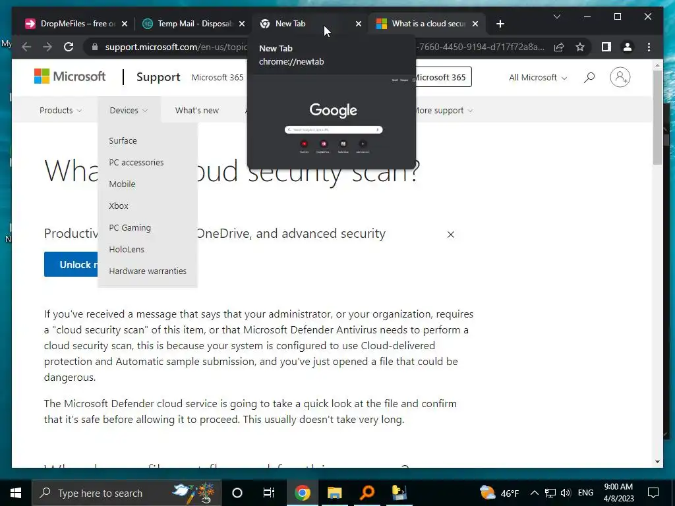675x506 pixels.
Task: Close the cloud security scan tab
Action: point(475,24)
